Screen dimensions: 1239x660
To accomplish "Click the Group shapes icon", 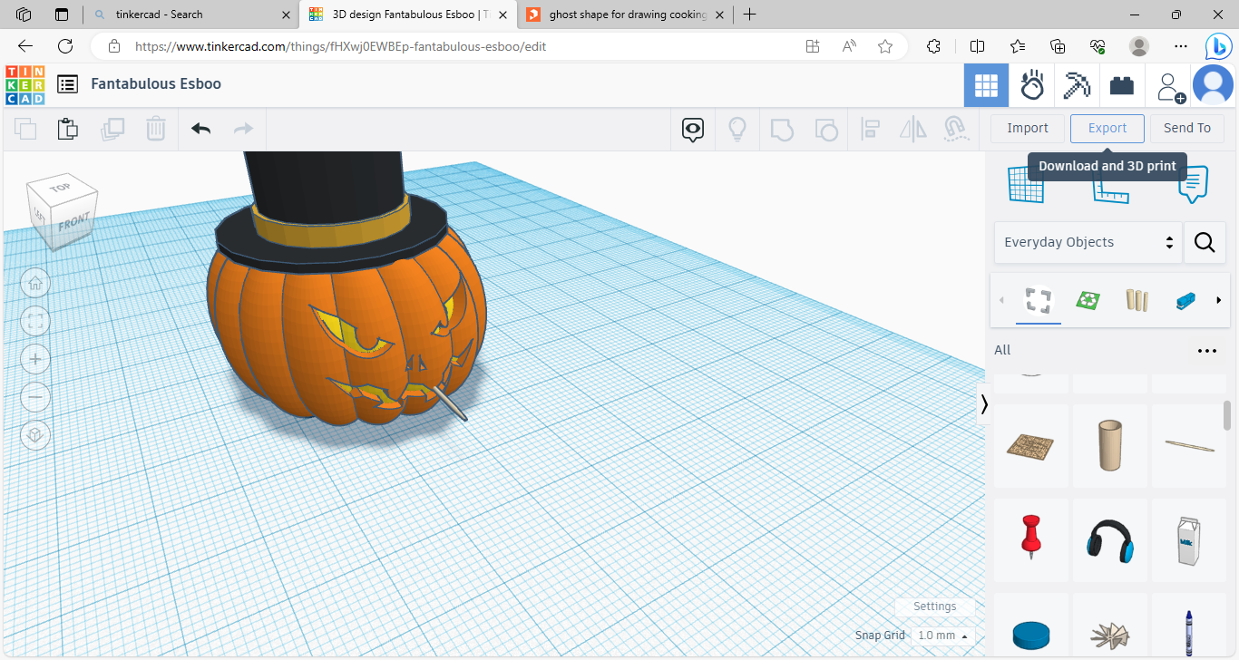I will coord(782,129).
